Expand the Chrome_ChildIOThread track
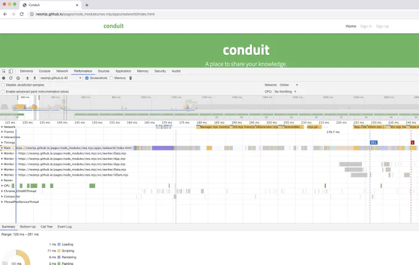The image size is (419, 265). 2,191
